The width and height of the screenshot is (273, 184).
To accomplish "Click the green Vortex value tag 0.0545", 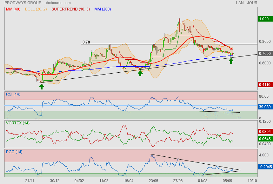I will 264,139.
